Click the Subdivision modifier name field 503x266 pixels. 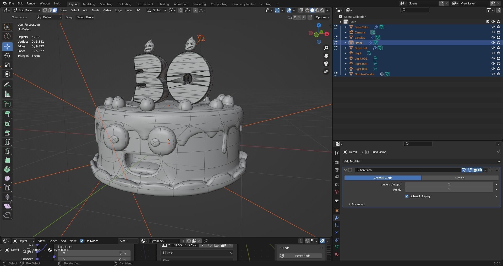408,170
